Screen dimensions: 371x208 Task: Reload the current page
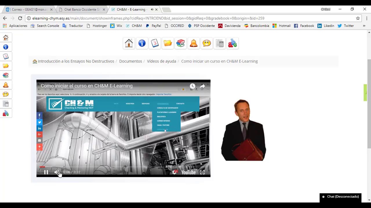click(20, 18)
